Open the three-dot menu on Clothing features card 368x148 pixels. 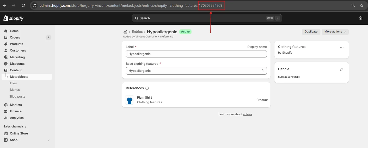pyautogui.click(x=342, y=48)
